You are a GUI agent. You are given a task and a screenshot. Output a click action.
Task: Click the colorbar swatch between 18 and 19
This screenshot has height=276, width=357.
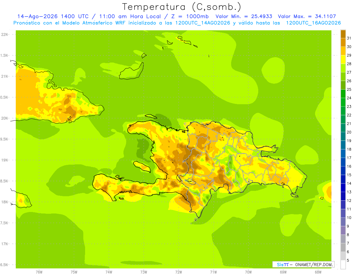click(x=343, y=145)
